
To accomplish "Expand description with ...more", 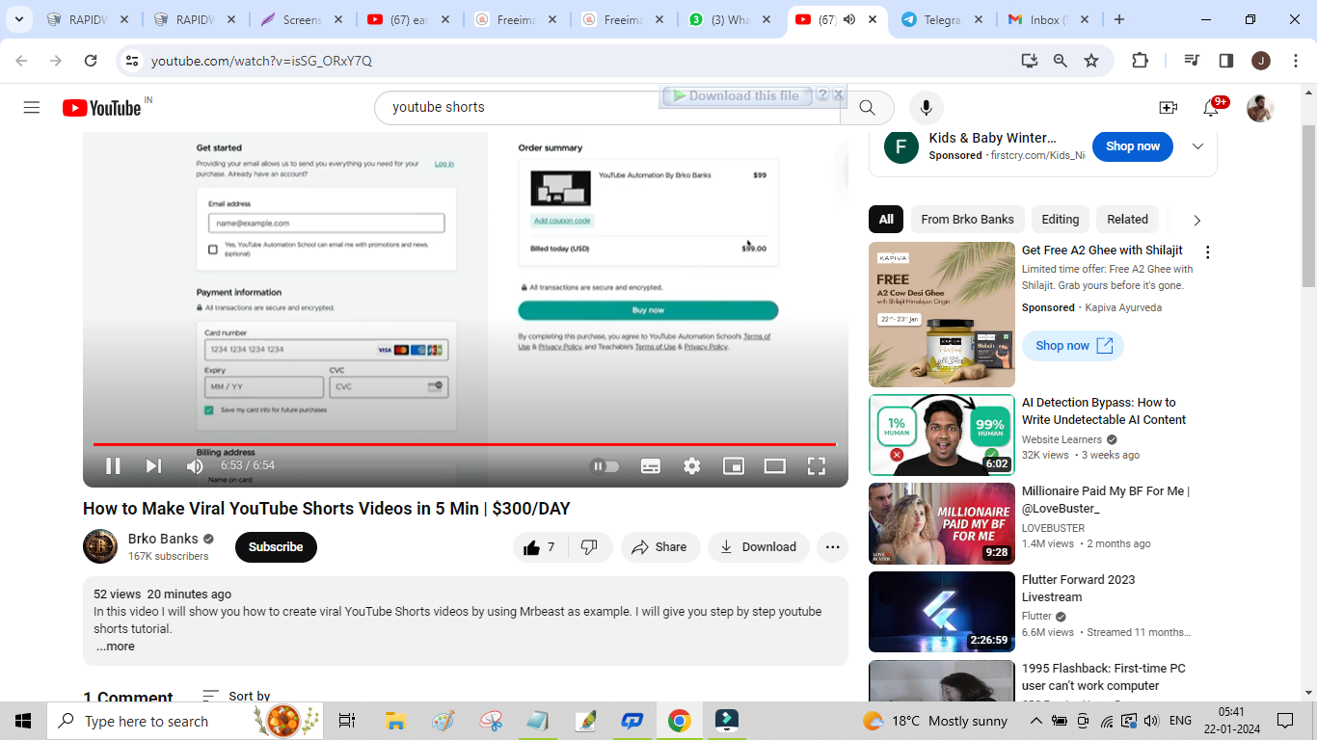I will pyautogui.click(x=116, y=647).
